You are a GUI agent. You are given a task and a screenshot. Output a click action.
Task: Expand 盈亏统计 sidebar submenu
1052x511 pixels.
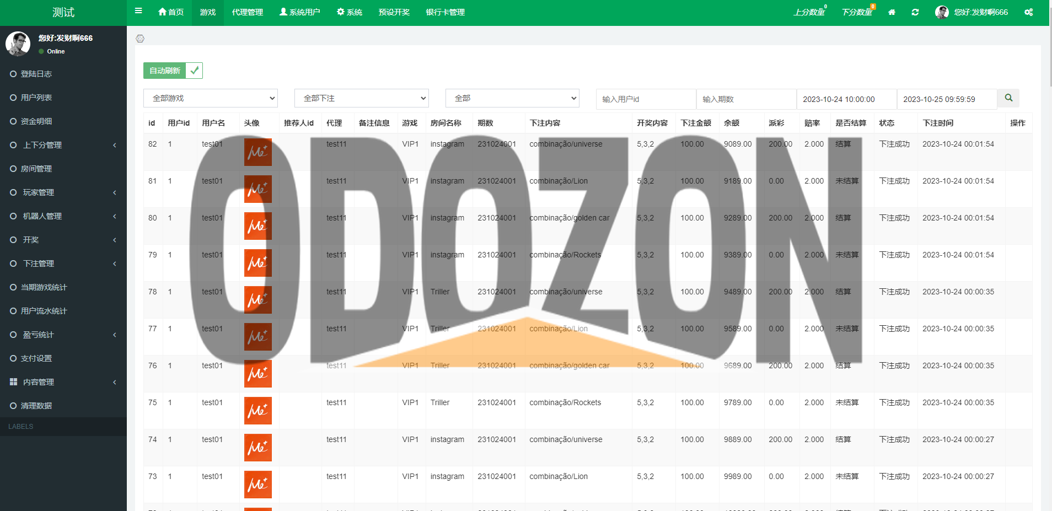click(x=63, y=335)
